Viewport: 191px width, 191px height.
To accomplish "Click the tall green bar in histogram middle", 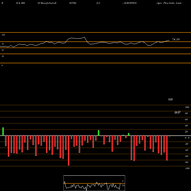I will pyautogui.click(x=99, y=133).
